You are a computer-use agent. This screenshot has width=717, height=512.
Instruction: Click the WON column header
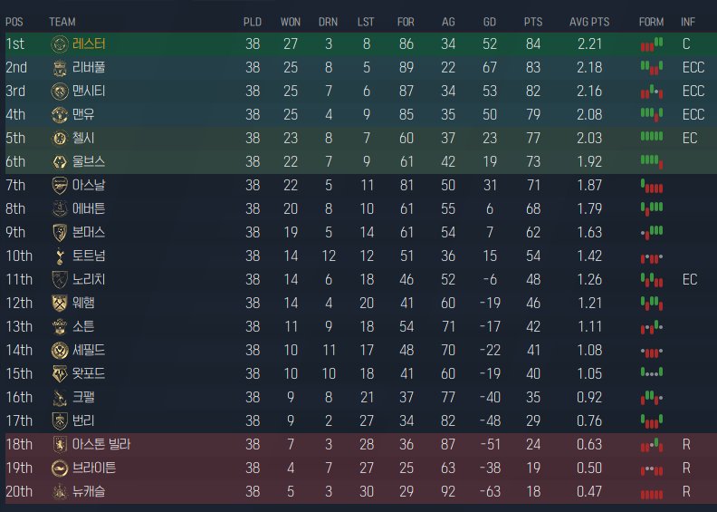[x=291, y=21]
